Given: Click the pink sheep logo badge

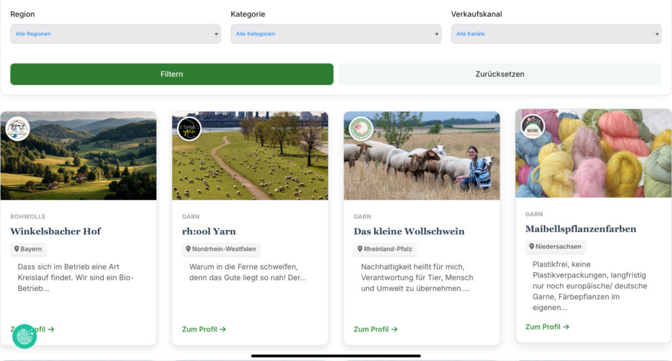Looking at the screenshot, I should [361, 128].
